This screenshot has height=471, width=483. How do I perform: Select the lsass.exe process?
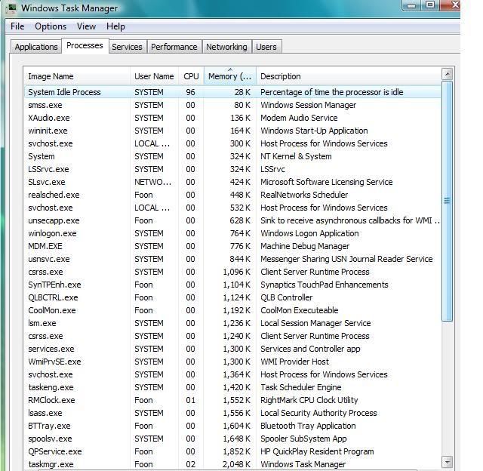232,413
